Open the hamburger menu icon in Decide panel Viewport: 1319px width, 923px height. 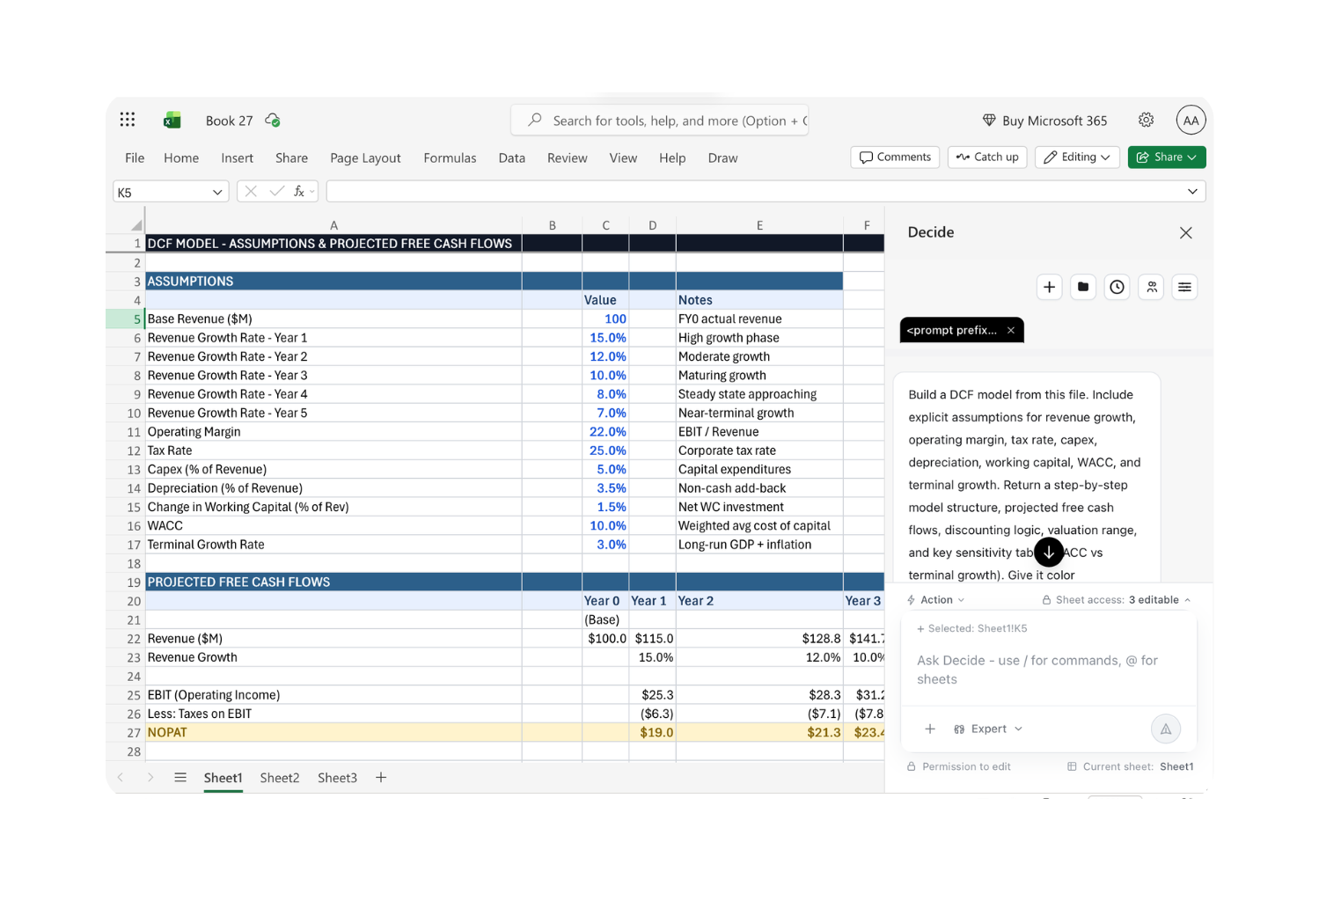(x=1184, y=287)
